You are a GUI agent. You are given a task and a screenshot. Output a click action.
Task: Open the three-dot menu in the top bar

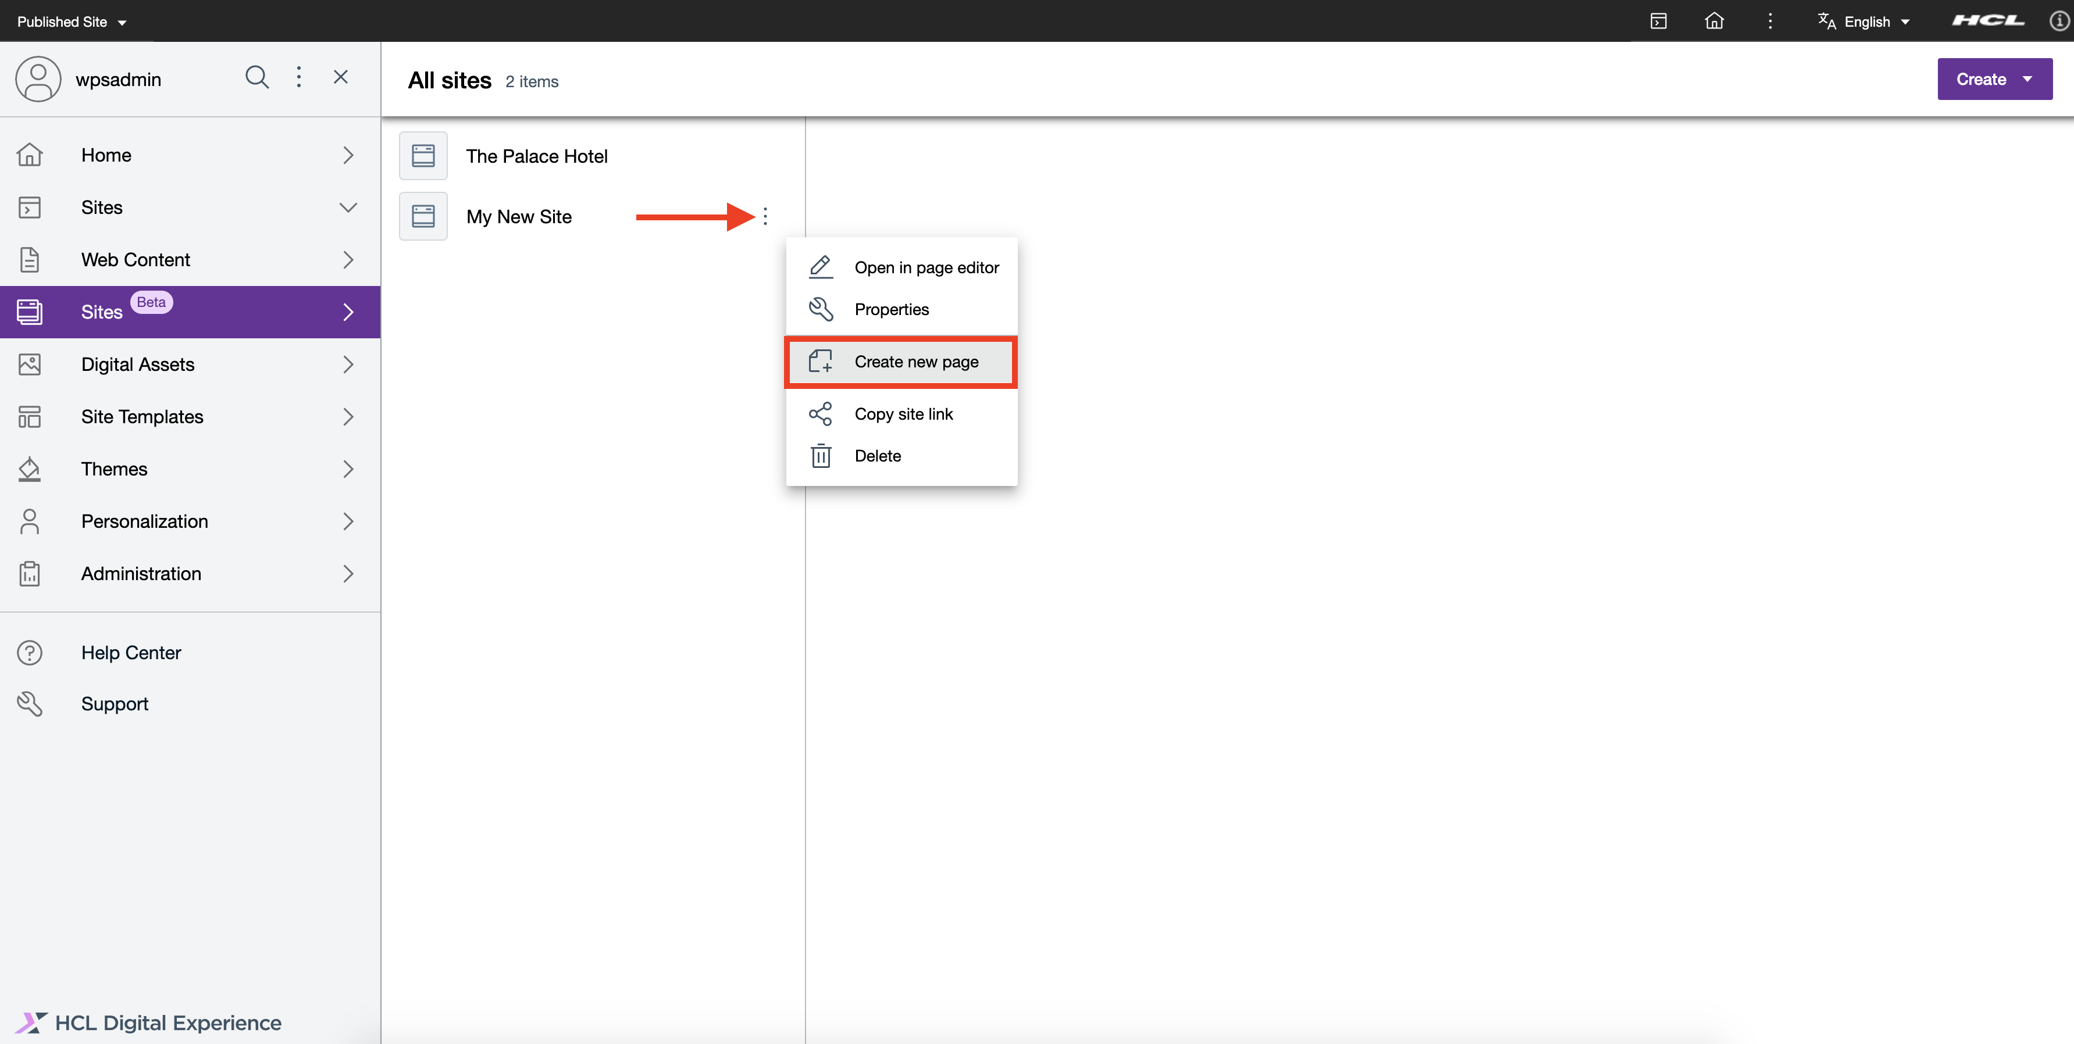click(x=1770, y=21)
